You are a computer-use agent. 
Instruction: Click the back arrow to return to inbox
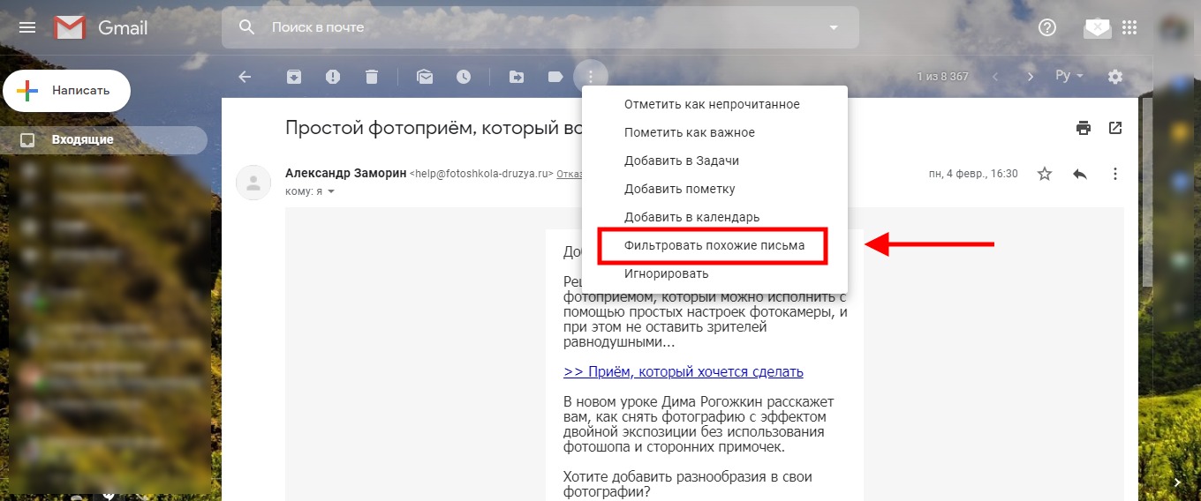[245, 77]
